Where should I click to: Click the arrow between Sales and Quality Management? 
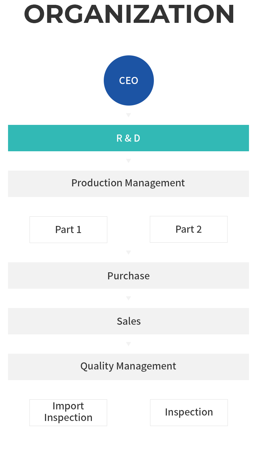[128, 344]
